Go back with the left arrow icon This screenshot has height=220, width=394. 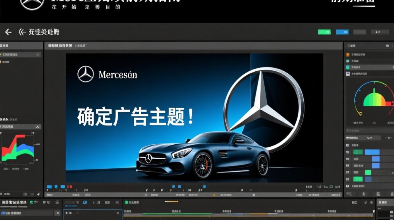(x=8, y=32)
